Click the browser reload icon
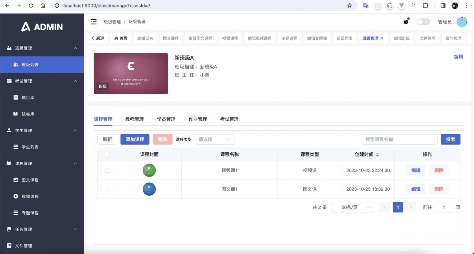The height and width of the screenshot is (254, 474). click(x=31, y=5)
